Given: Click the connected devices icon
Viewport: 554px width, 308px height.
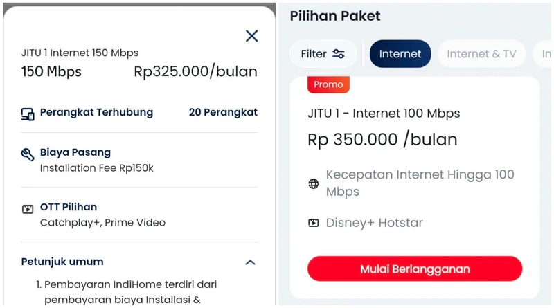Looking at the screenshot, I should point(28,114).
